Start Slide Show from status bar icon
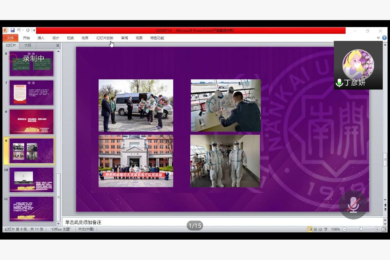Image resolution: width=390 pixels, height=260 pixels. pyautogui.click(x=325, y=229)
